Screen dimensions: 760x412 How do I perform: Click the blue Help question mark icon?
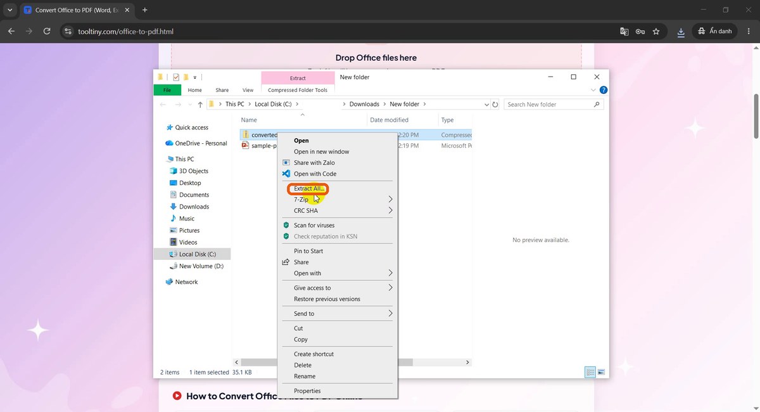pos(604,90)
